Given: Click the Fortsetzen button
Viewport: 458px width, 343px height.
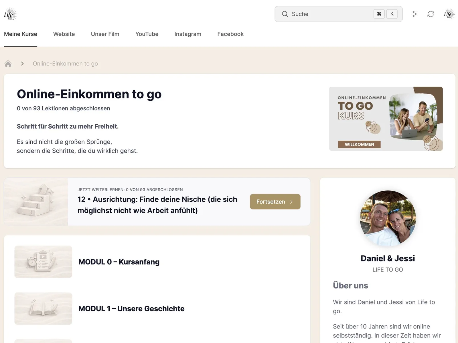Looking at the screenshot, I should coord(275,202).
